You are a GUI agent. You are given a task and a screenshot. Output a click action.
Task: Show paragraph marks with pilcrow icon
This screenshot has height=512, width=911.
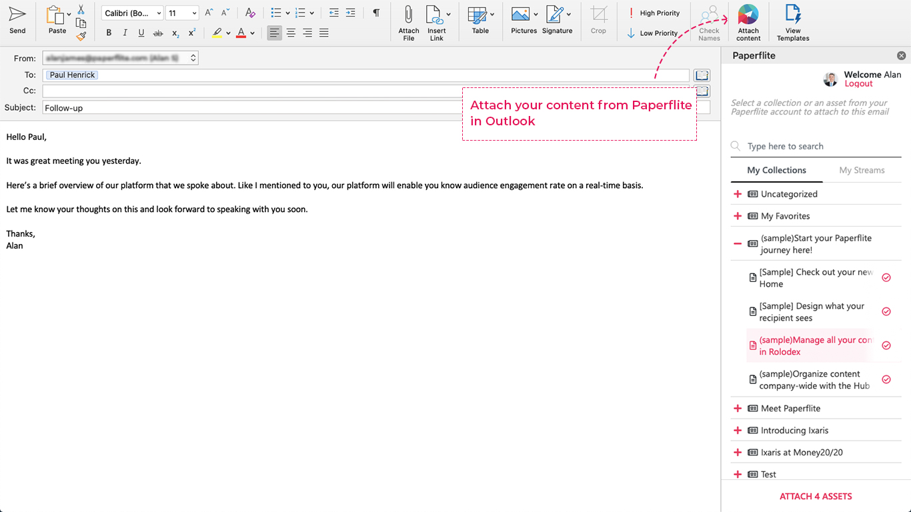click(x=376, y=13)
